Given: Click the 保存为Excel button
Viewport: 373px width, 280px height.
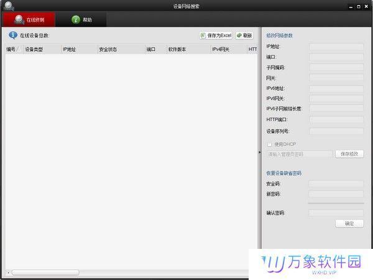Looking at the screenshot, I should tap(216, 35).
